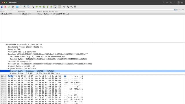This screenshot has height=104, width=185.
Task: Sort by the Destination column header
Action: [22, 12]
